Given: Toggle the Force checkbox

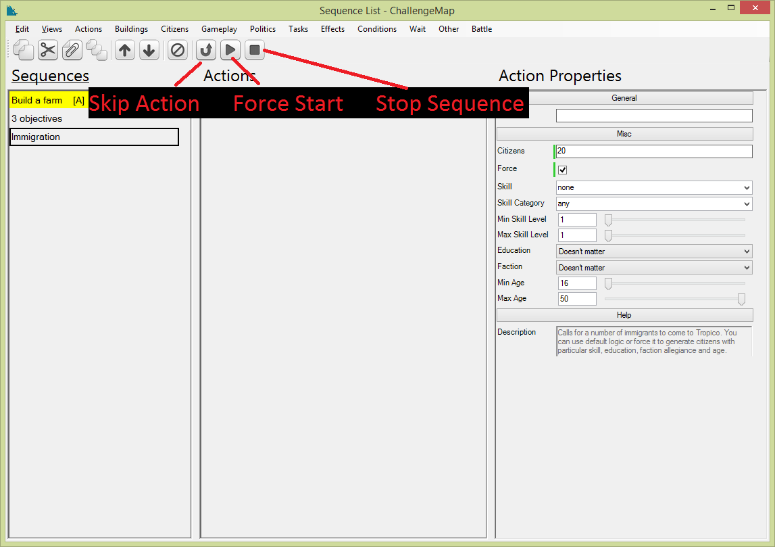Looking at the screenshot, I should click(x=562, y=170).
